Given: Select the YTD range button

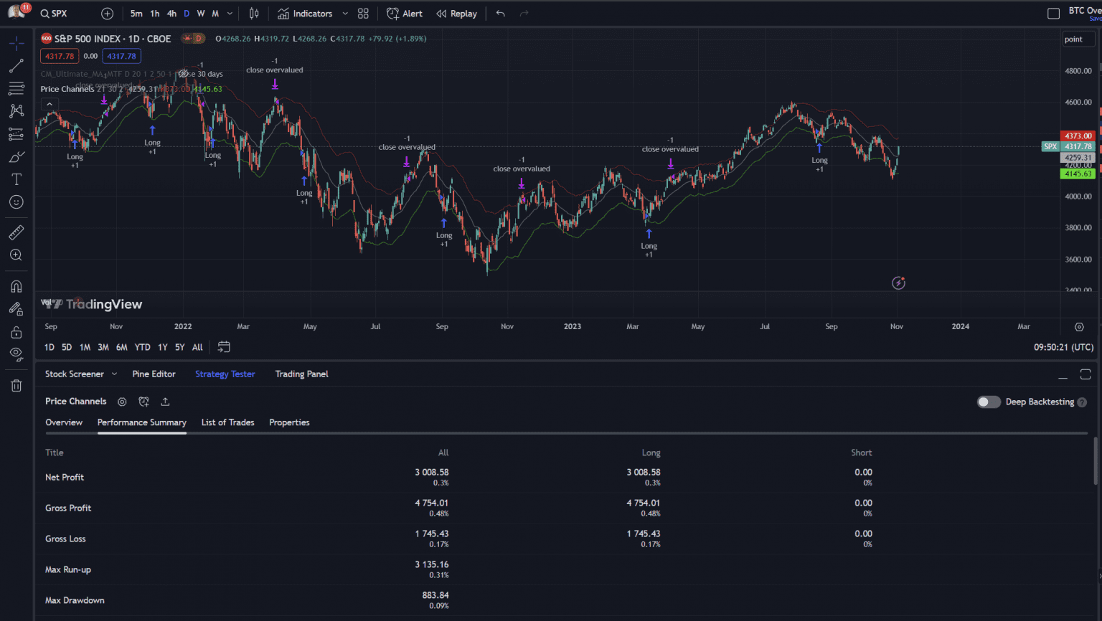Looking at the screenshot, I should 142,347.
